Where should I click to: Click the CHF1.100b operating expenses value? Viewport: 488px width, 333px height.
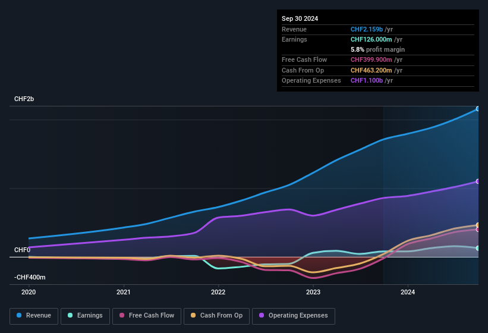(x=367, y=81)
